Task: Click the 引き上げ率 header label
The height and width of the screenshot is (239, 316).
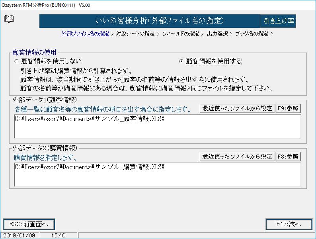Action: (278, 21)
